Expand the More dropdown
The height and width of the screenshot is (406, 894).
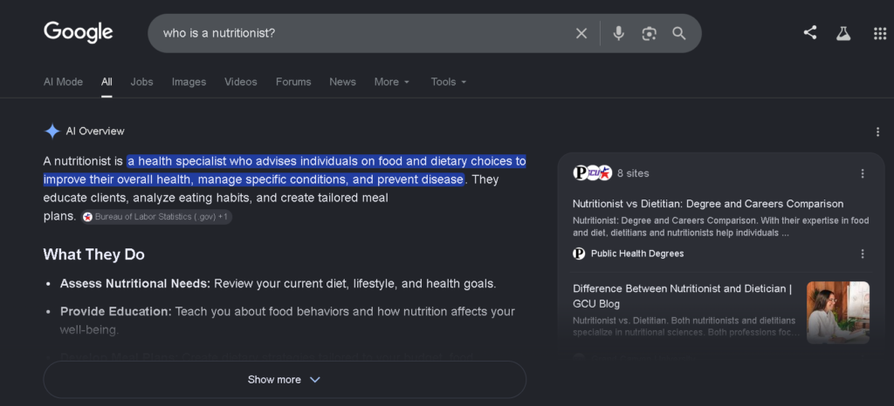coord(392,82)
